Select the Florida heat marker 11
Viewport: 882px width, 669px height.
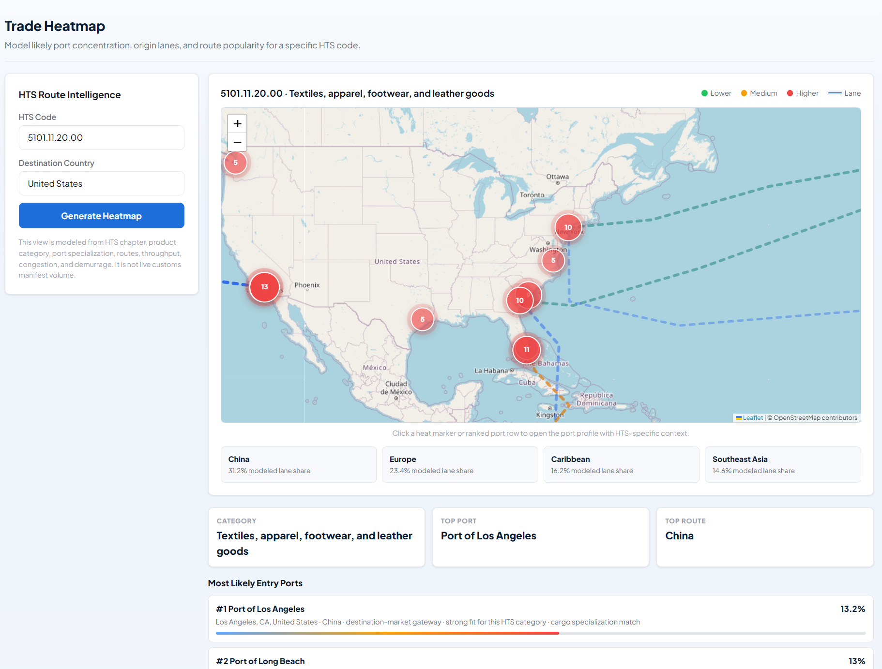526,349
